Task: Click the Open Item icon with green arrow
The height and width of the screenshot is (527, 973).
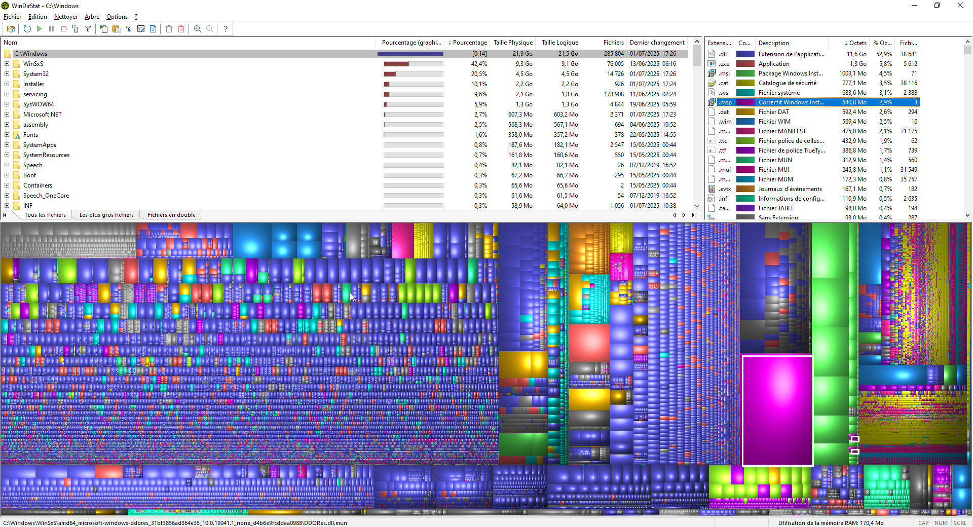Action: 104,29
